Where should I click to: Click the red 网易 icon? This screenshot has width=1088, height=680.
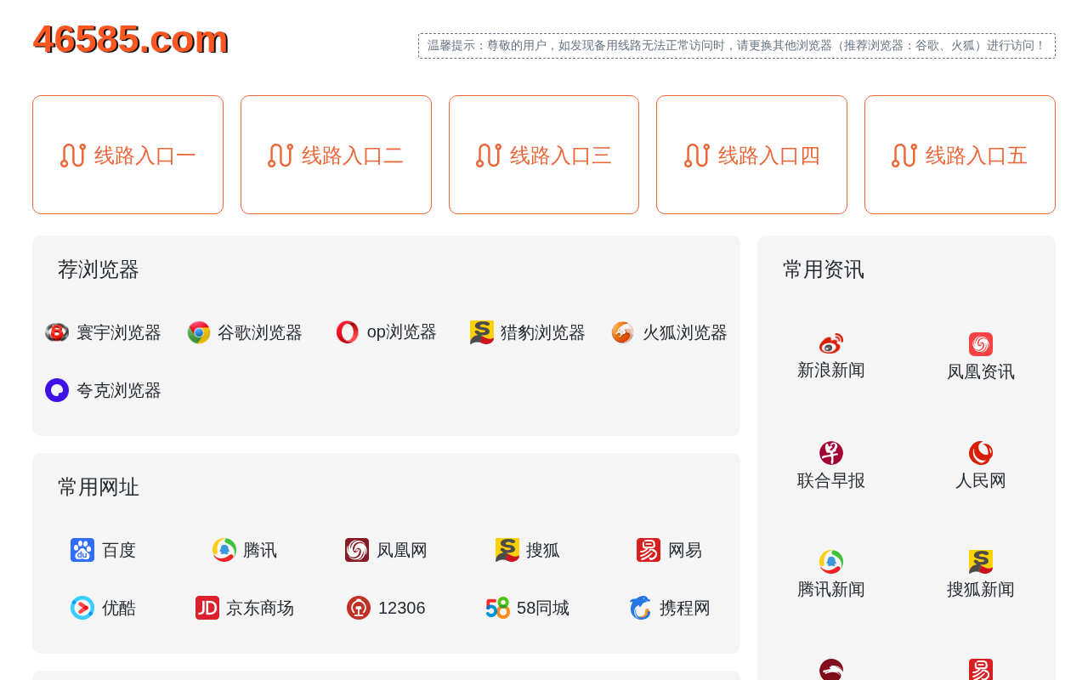(x=649, y=550)
